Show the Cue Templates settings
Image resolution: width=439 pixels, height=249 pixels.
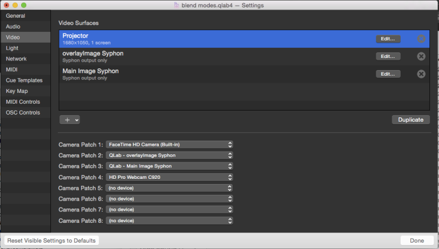click(x=24, y=80)
